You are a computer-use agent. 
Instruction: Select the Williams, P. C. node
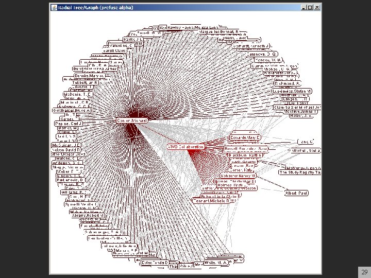coord(75,193)
